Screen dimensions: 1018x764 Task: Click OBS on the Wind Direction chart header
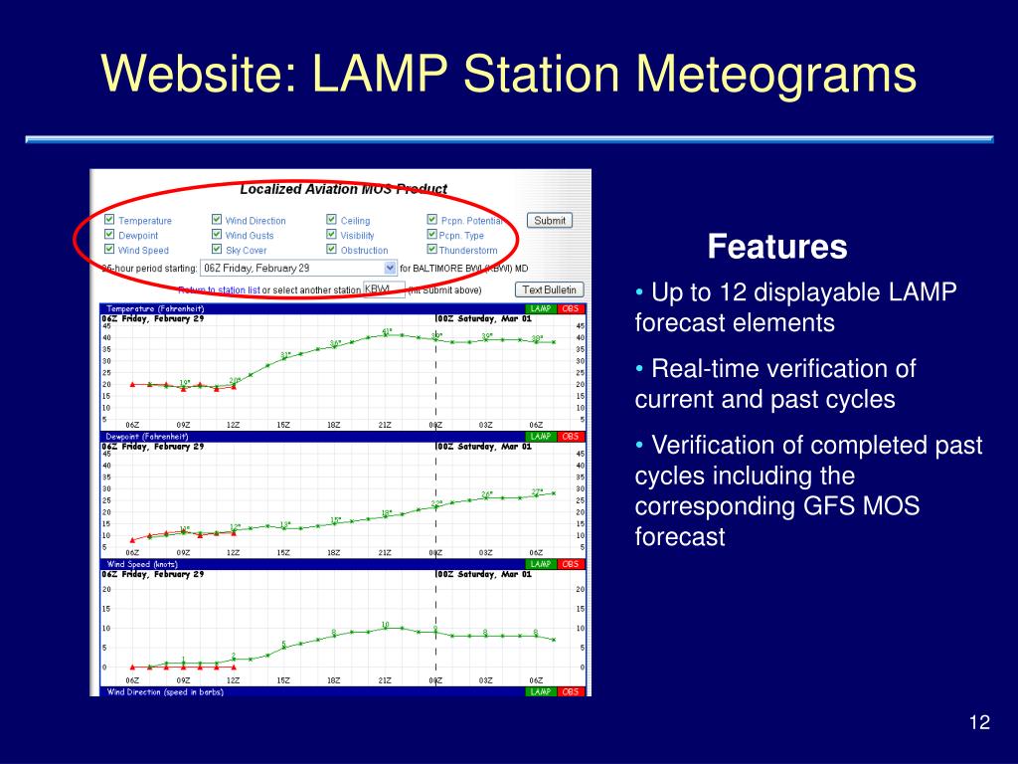pyautogui.click(x=571, y=692)
